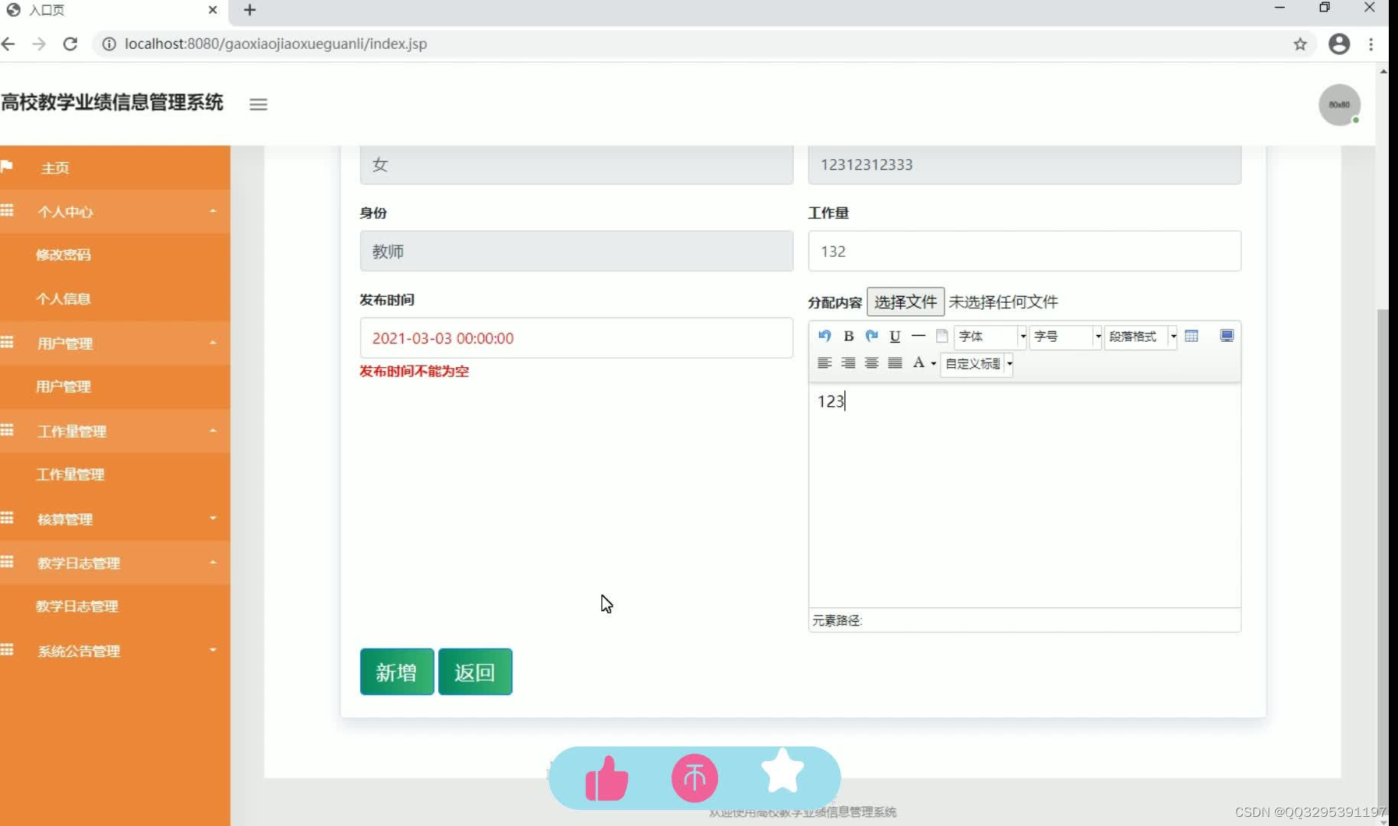The image size is (1398, 826).
Task: Open the 教学日志管理 submenu item
Action: point(77,606)
